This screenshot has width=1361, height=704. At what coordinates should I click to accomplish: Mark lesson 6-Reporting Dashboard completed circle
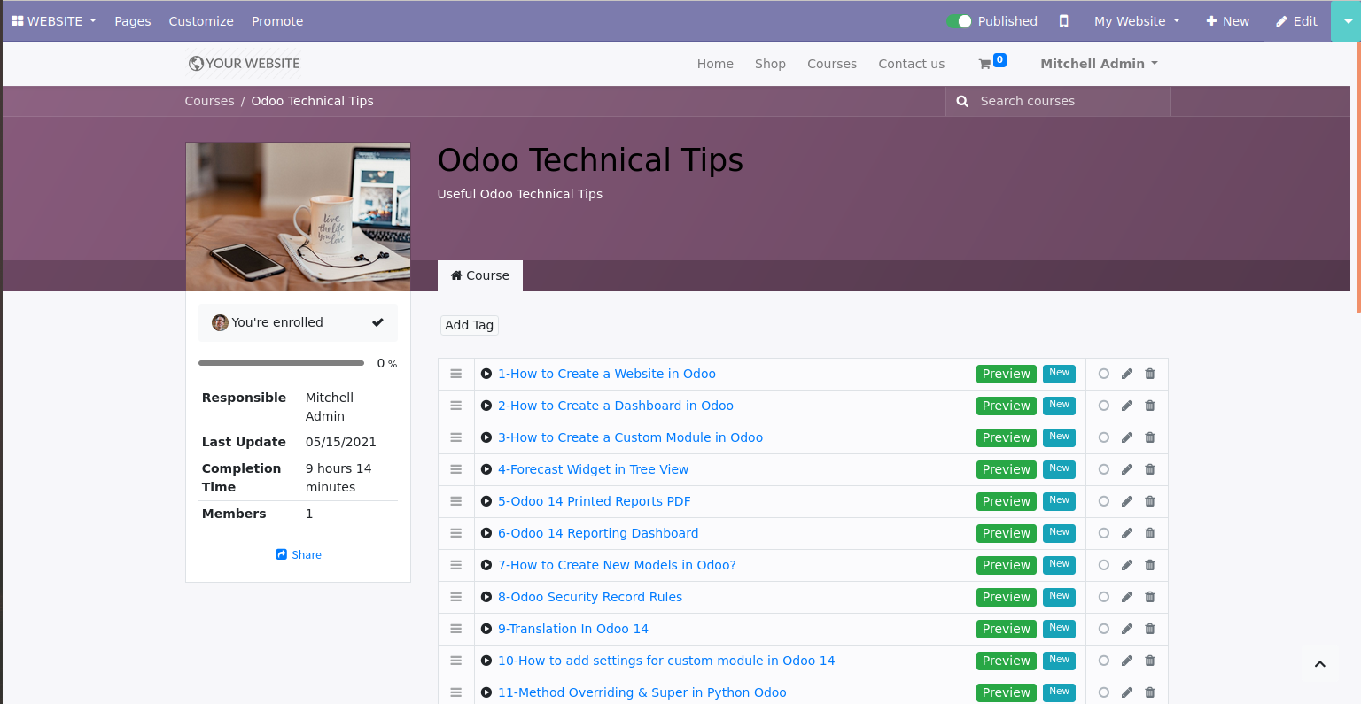[1104, 533]
